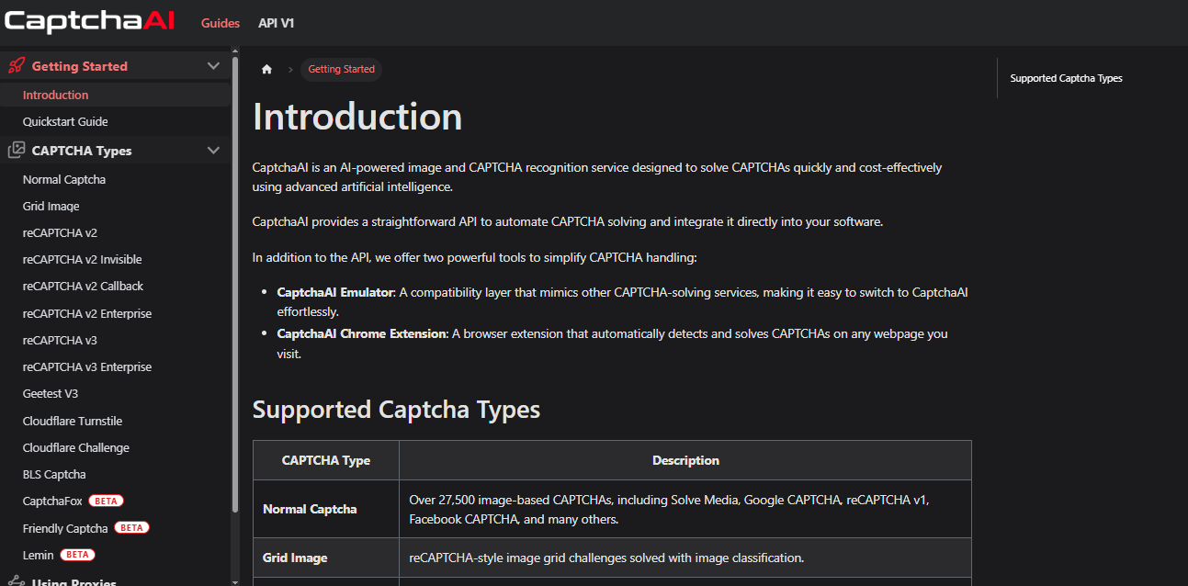The width and height of the screenshot is (1188, 586).
Task: Click the CAPTCHA Types image icon
Action: pos(16,151)
